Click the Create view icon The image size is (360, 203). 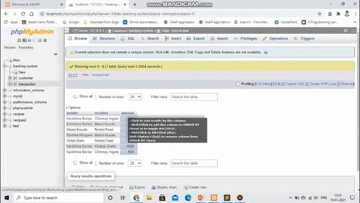[186, 187]
